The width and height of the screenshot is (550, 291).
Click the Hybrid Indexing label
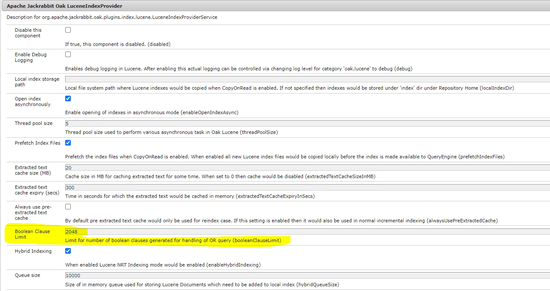pyautogui.click(x=33, y=251)
